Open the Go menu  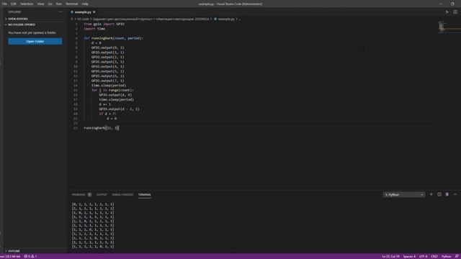[50, 4]
